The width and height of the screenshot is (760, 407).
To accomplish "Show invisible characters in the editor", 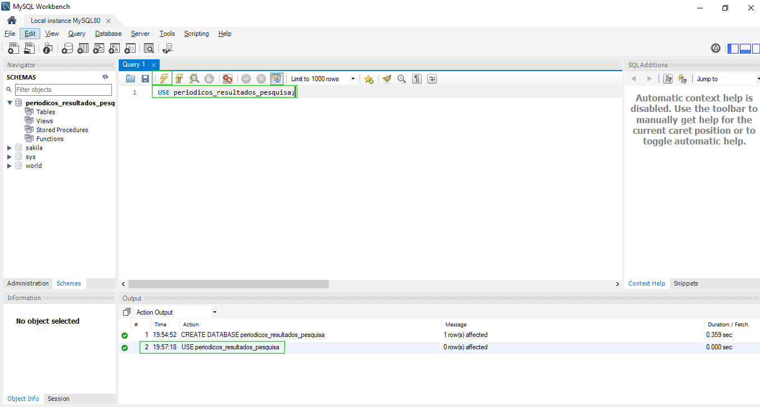I will (x=417, y=78).
